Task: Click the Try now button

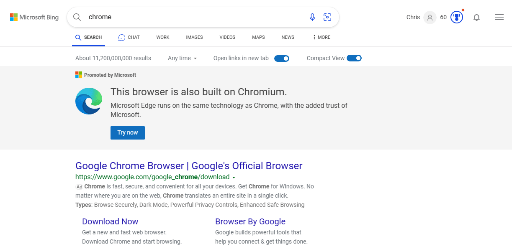Action: 128,132
